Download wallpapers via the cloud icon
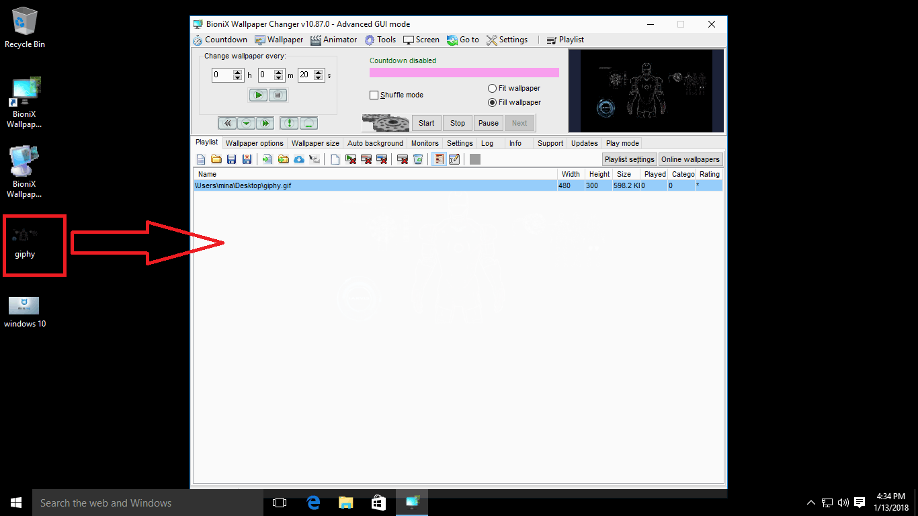 299,159
